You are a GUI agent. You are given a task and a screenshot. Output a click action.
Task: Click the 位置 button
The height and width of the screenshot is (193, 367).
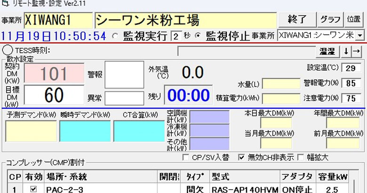pyautogui.click(x=354, y=20)
